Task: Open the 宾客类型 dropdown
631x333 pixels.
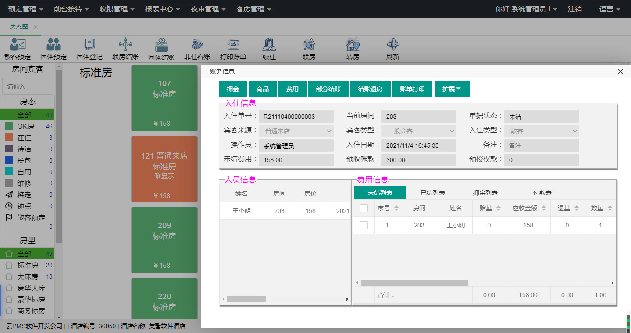Action: 419,131
